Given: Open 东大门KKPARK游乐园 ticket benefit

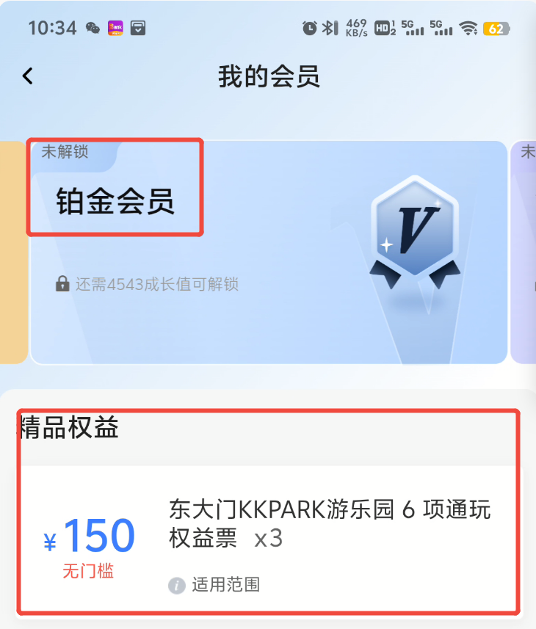Looking at the screenshot, I should point(330,523).
